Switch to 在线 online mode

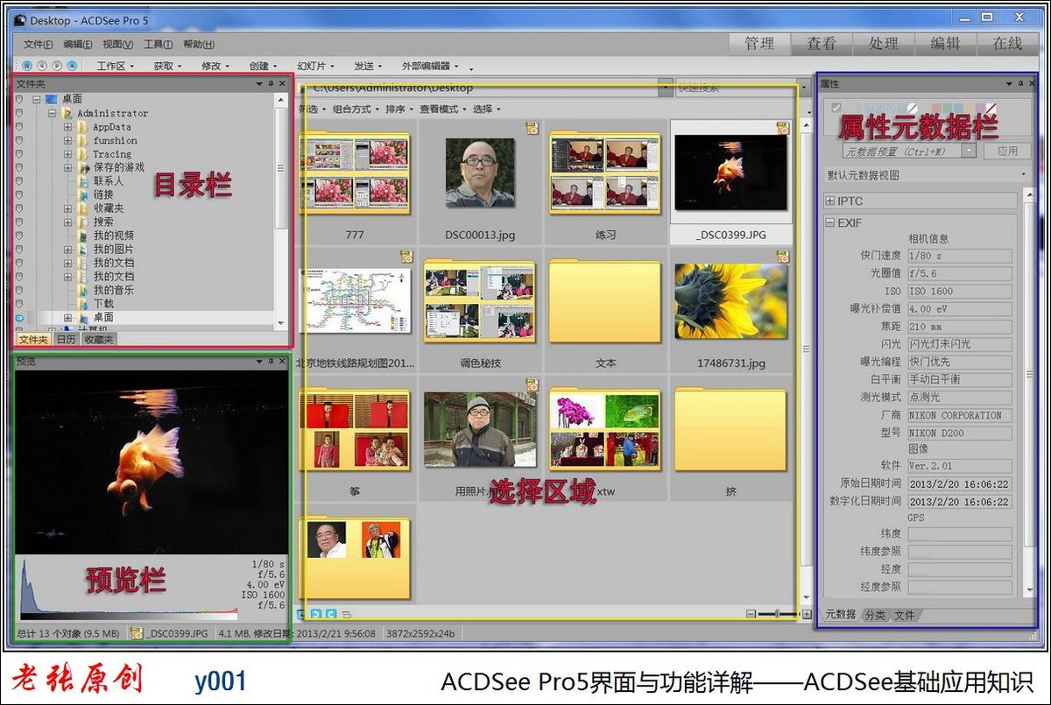pyautogui.click(x=1007, y=44)
